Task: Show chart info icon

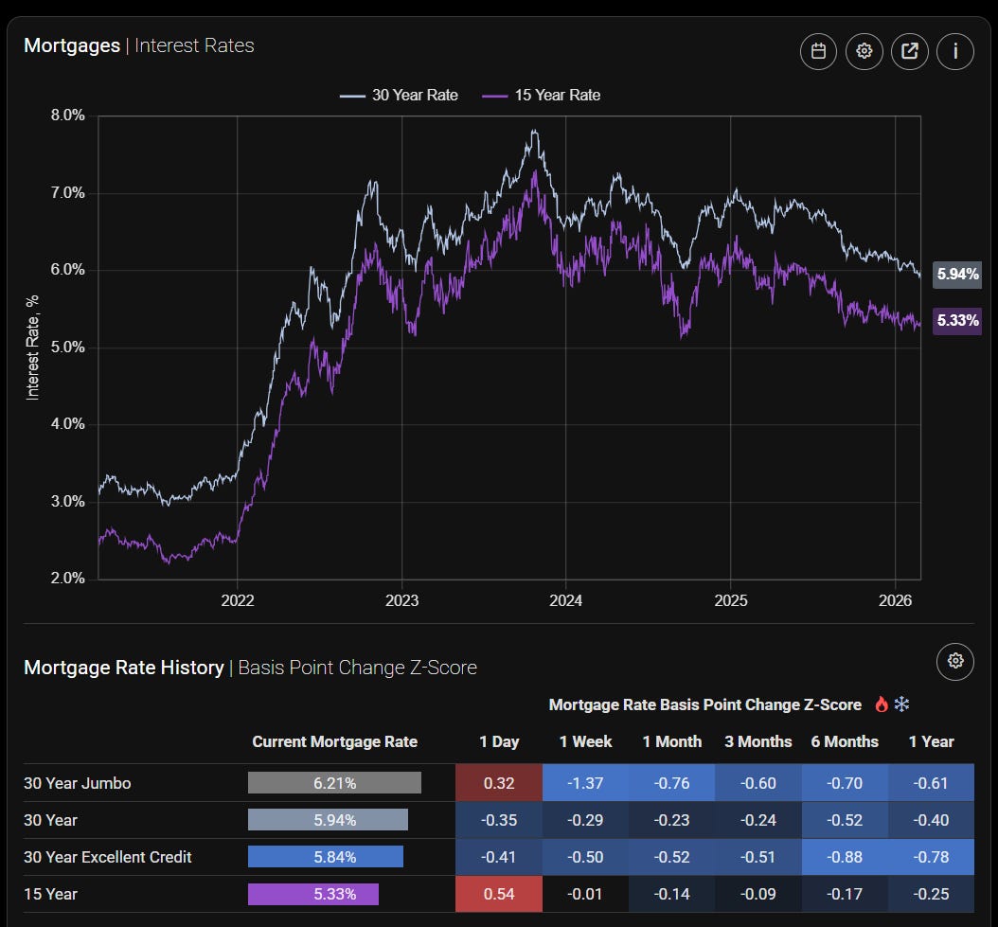Action: (x=954, y=51)
